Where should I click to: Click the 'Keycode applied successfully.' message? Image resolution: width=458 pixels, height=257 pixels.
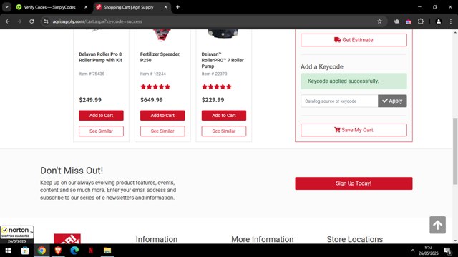pyautogui.click(x=354, y=81)
